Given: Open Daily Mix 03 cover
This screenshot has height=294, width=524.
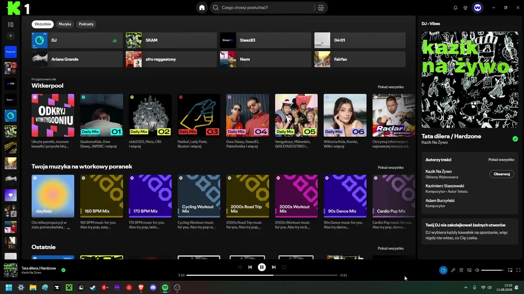Looking at the screenshot, I should 199,115.
